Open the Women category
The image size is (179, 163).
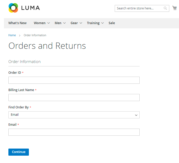[39, 23]
